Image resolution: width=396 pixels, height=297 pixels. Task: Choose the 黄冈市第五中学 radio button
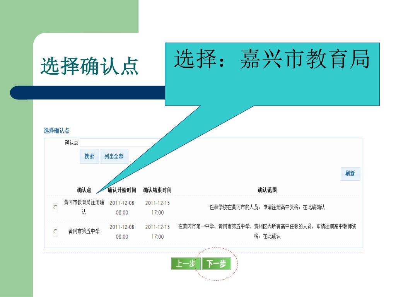pyautogui.click(x=55, y=232)
